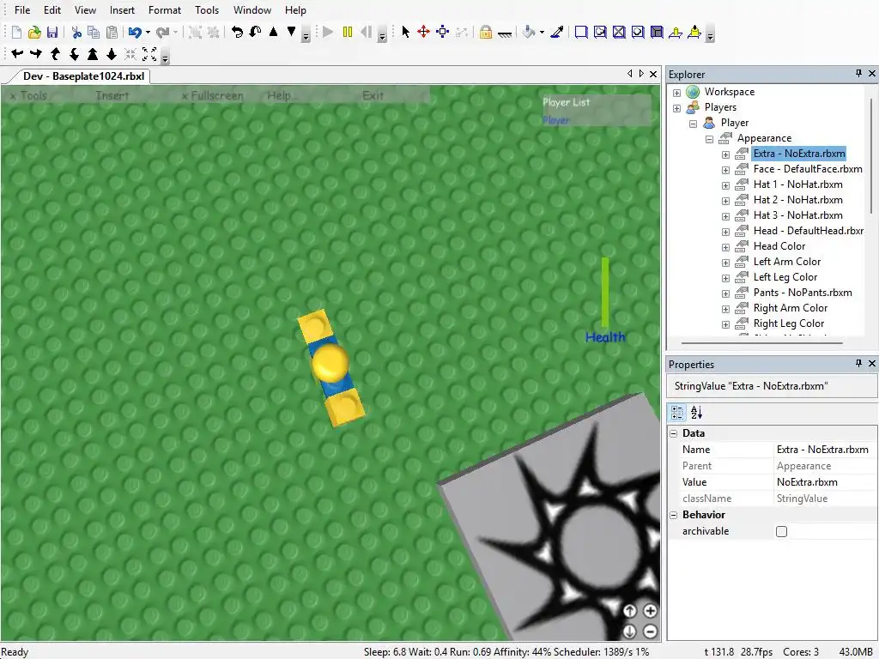
Task: Select Pants - NoPants.rbxm tree item
Action: tap(803, 293)
